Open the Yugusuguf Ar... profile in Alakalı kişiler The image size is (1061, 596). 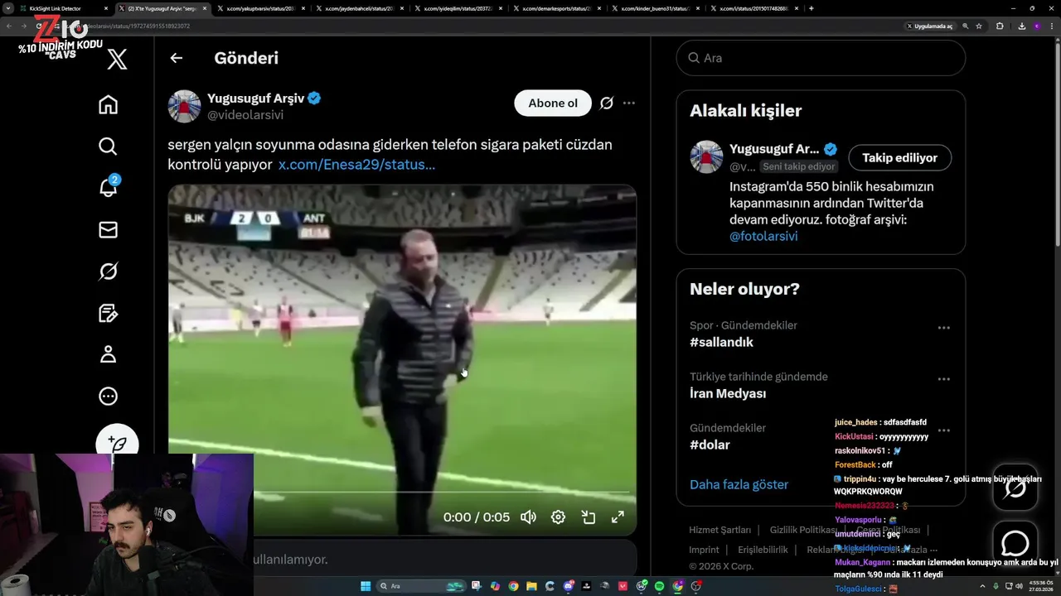point(774,149)
